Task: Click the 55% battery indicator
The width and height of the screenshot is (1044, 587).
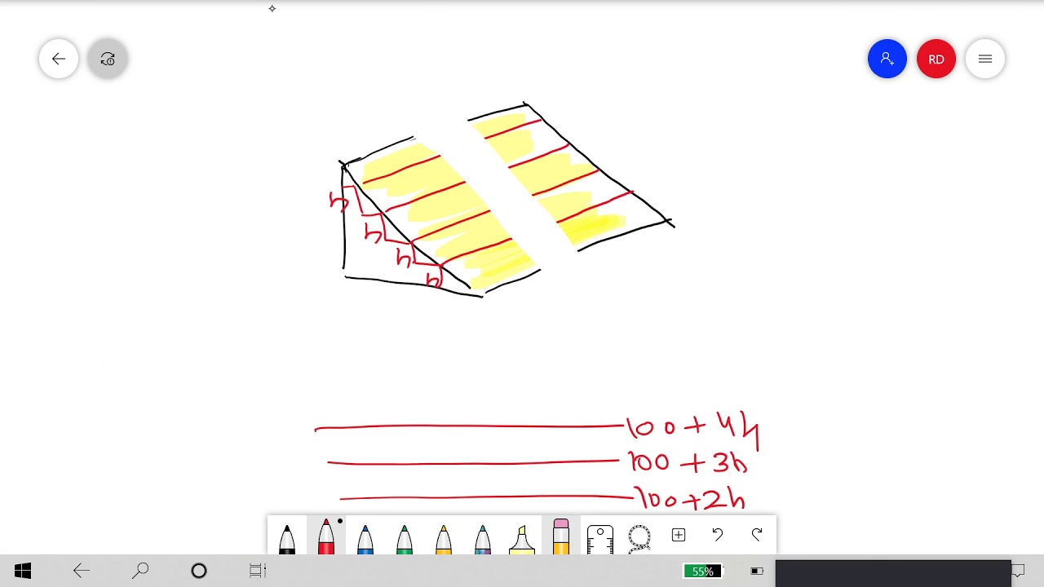Action: [703, 572]
